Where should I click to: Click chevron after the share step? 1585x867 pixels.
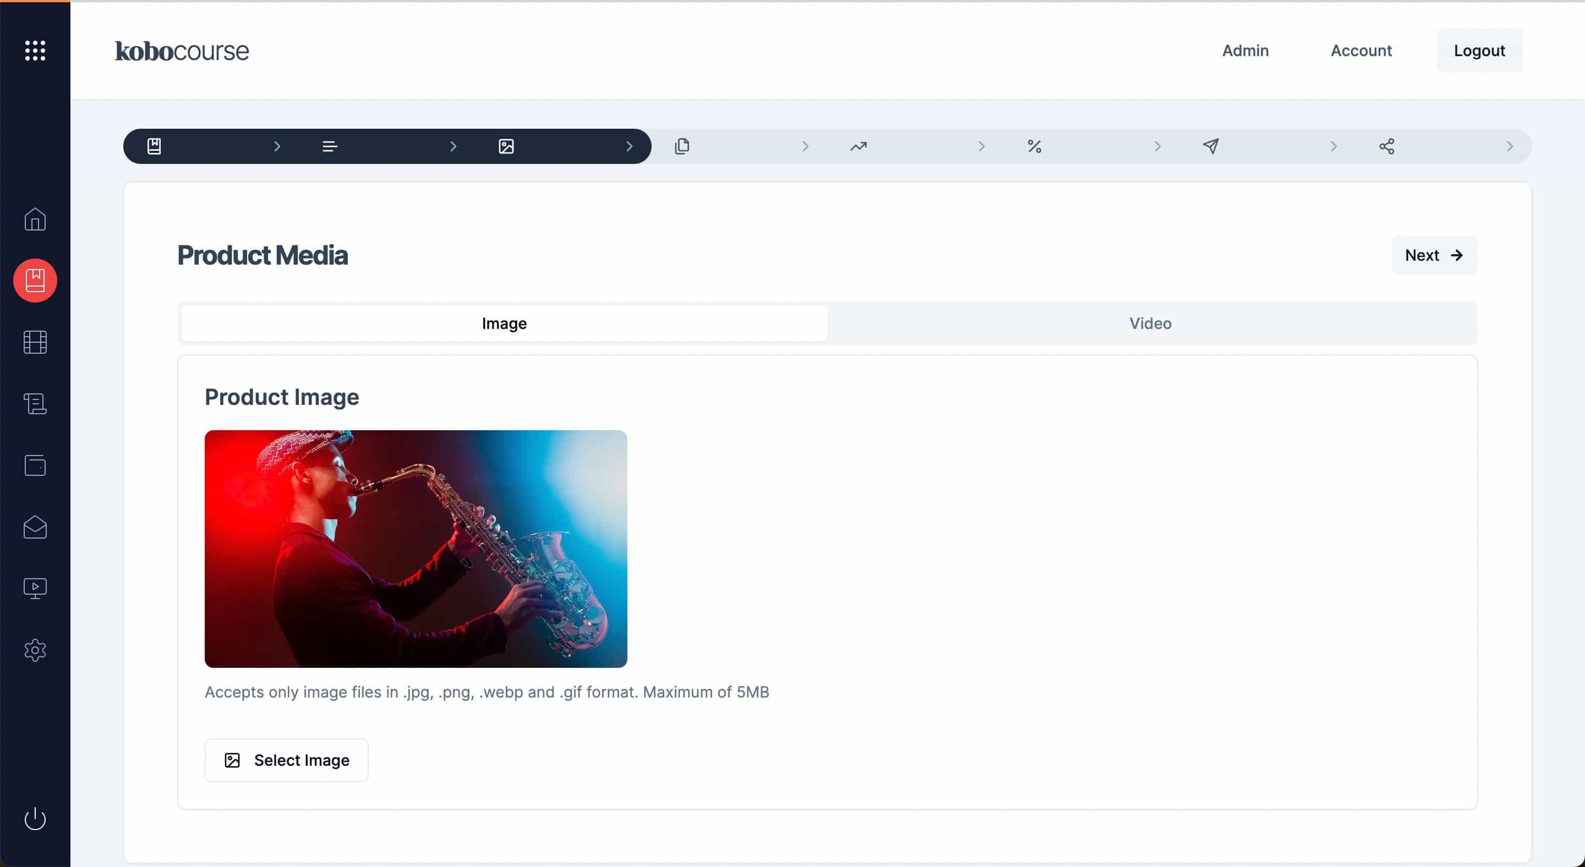(1509, 146)
